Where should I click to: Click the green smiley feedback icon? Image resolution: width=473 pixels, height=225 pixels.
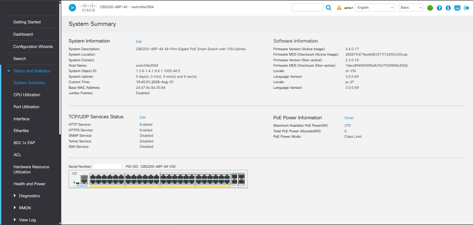click(430, 8)
